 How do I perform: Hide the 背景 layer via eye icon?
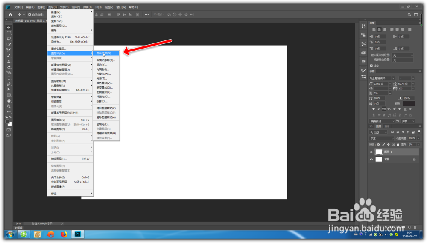coord(371,159)
